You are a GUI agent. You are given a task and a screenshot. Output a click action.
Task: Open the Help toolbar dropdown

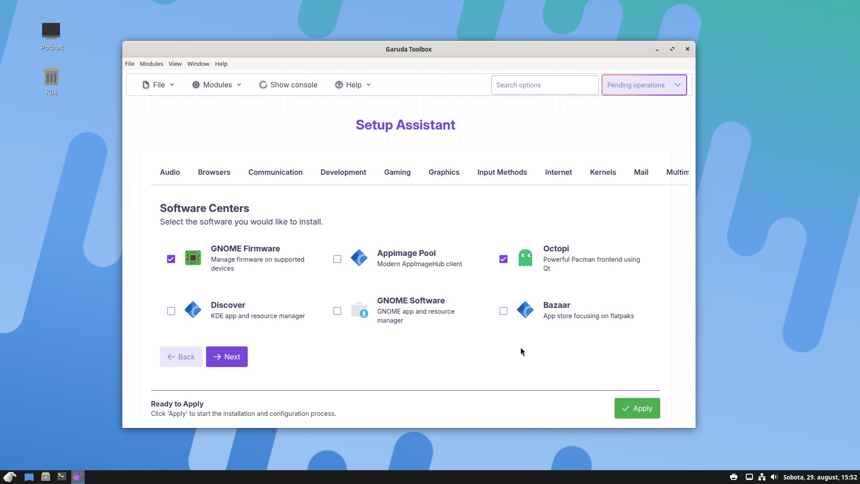(353, 85)
